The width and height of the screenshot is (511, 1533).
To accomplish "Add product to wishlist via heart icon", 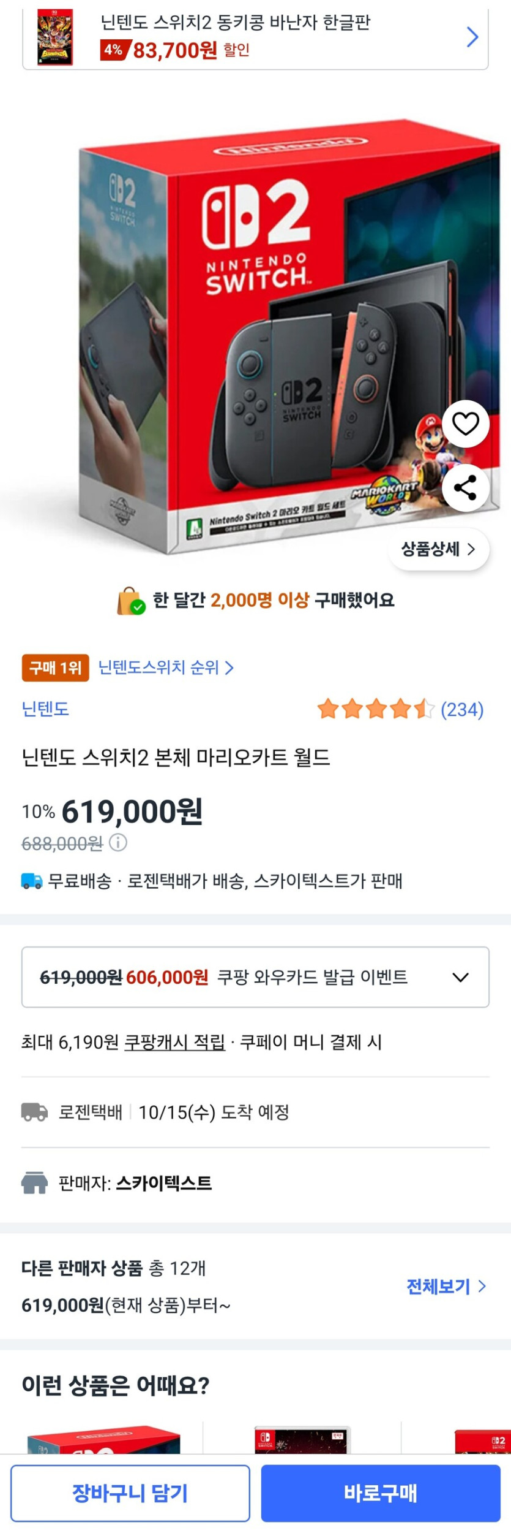I will tap(465, 425).
